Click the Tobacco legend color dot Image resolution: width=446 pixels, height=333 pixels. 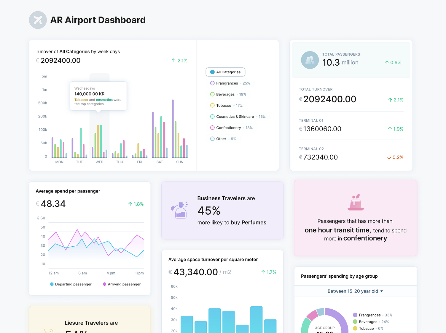click(x=212, y=105)
